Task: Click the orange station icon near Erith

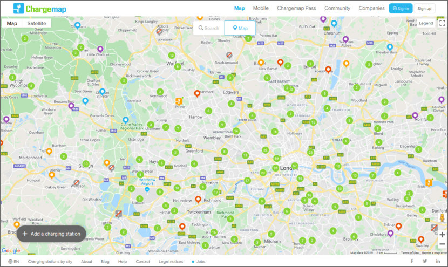Action: tap(429, 182)
